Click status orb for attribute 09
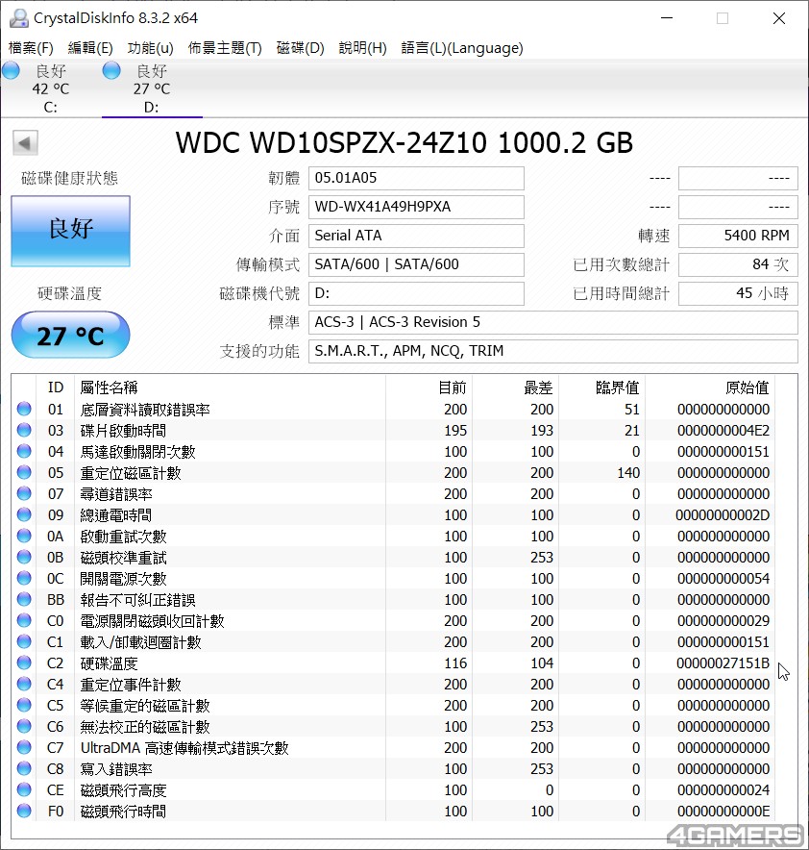 [x=24, y=514]
